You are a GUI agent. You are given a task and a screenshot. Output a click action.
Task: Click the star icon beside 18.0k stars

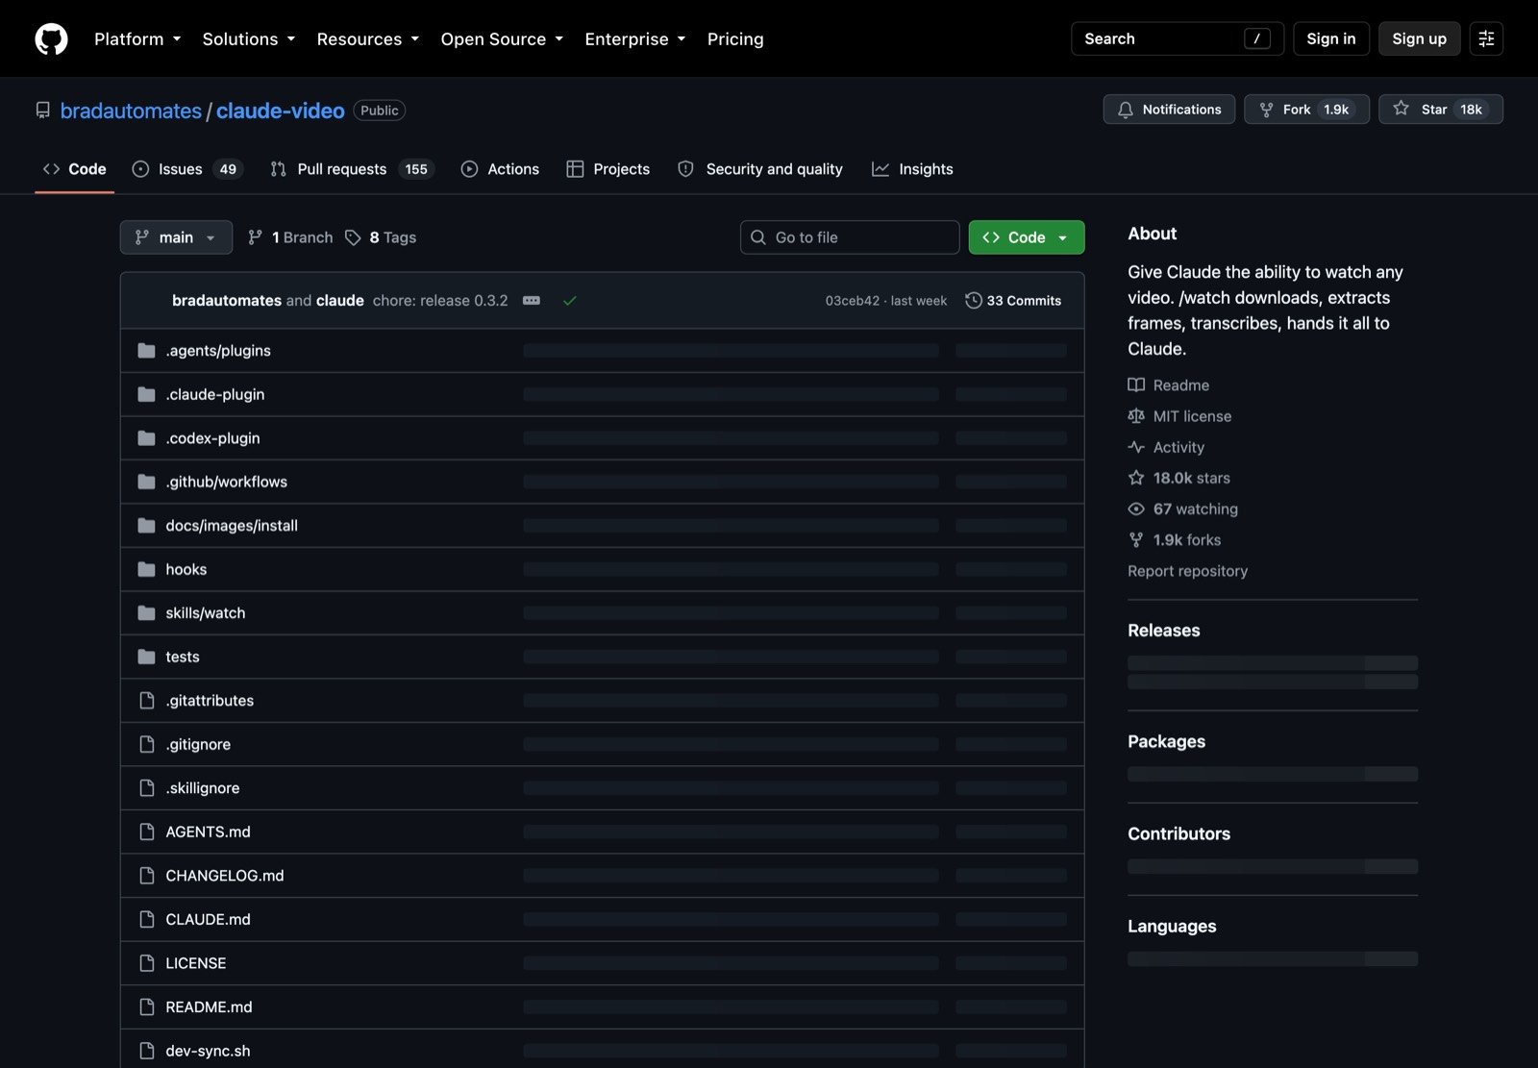1136,478
